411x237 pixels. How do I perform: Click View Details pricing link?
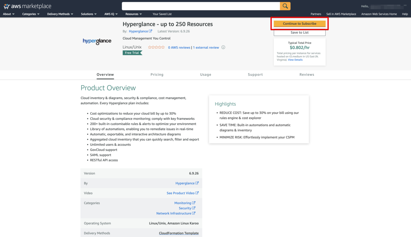coord(295,60)
